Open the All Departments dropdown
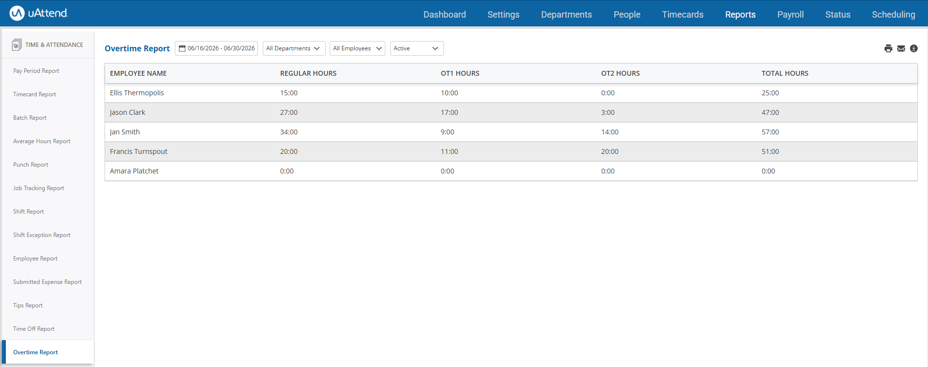Viewport: 928px width, 367px height. coord(294,48)
